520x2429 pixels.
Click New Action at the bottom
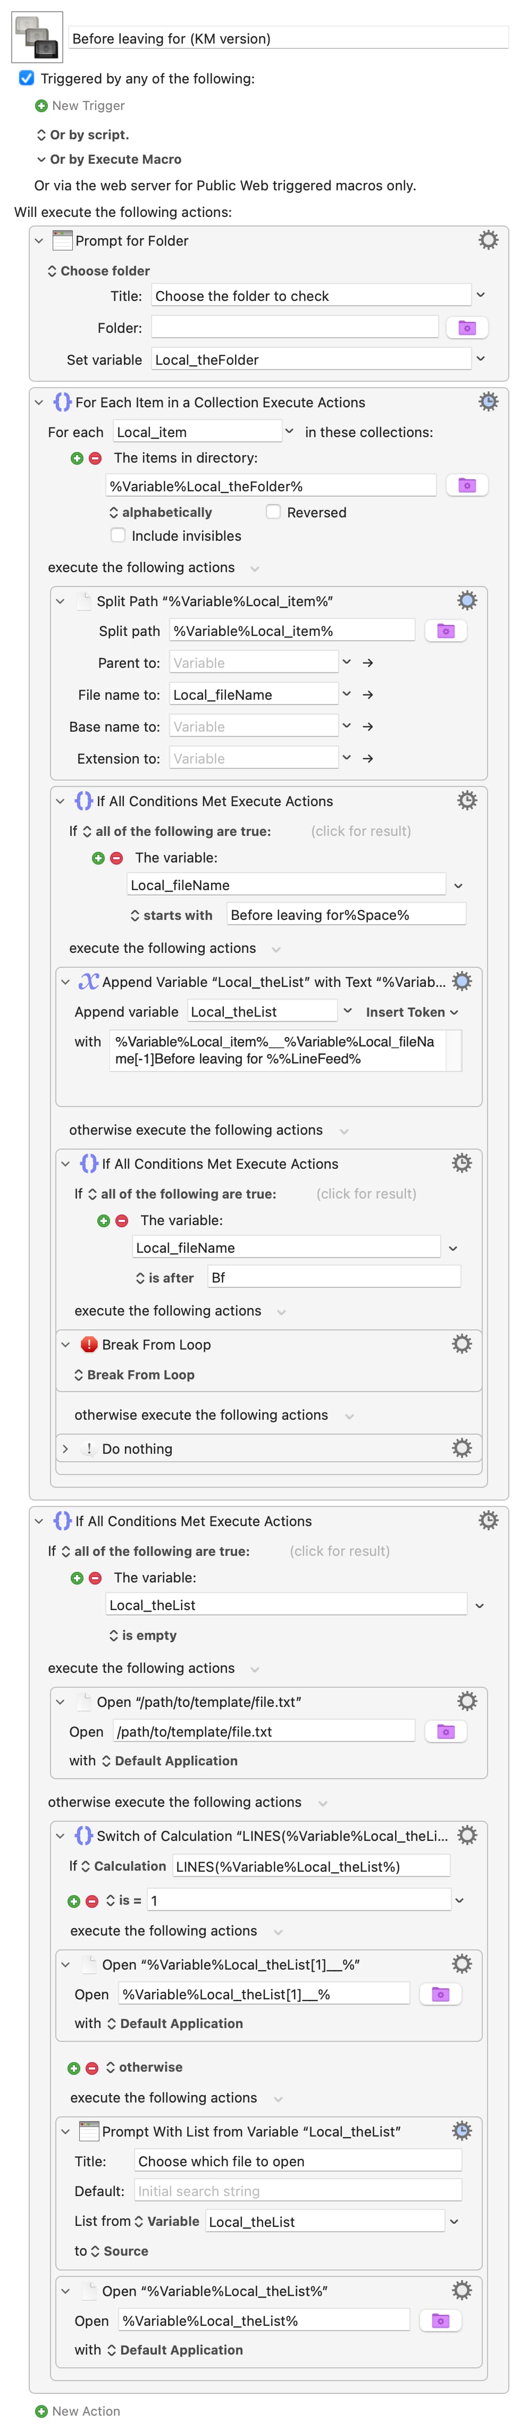click(77, 2410)
